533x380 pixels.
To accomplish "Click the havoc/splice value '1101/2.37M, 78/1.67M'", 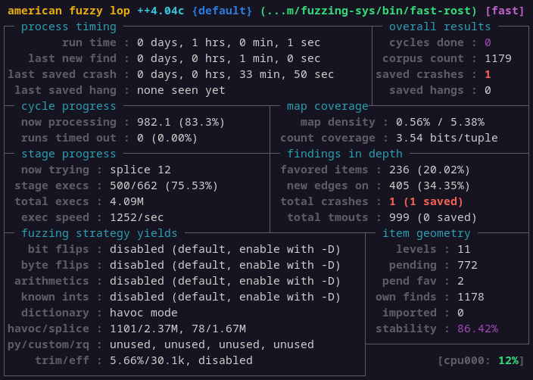I will tap(178, 329).
